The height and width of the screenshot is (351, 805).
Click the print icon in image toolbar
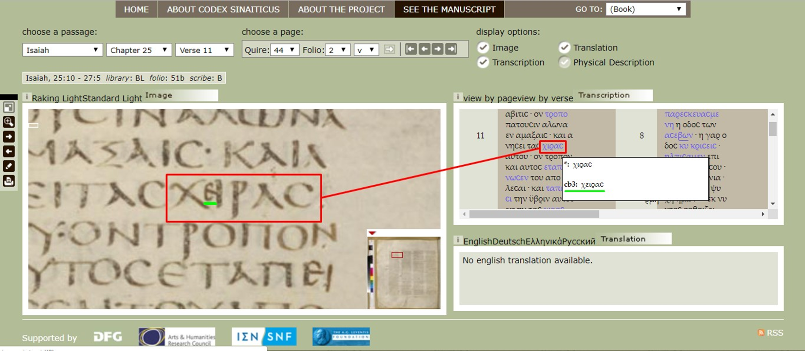[8, 181]
